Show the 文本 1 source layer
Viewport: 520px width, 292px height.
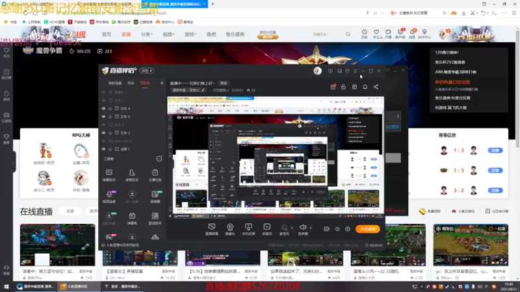103,101
